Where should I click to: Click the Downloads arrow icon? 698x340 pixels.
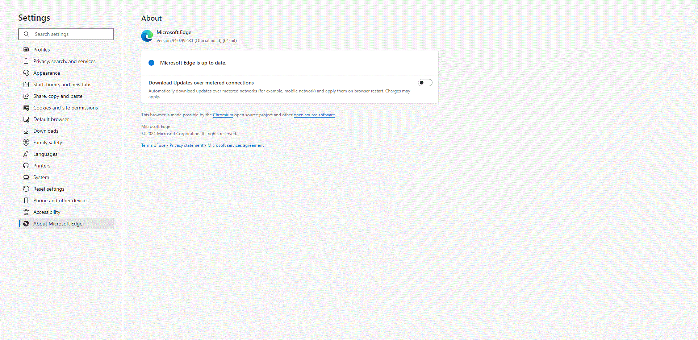pos(26,131)
